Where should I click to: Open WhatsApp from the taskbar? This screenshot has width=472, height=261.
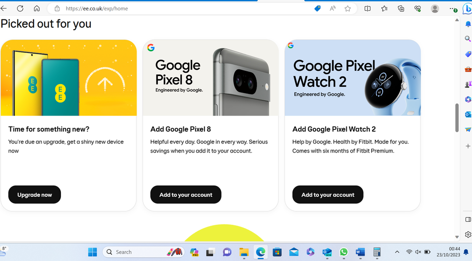pos(343,252)
